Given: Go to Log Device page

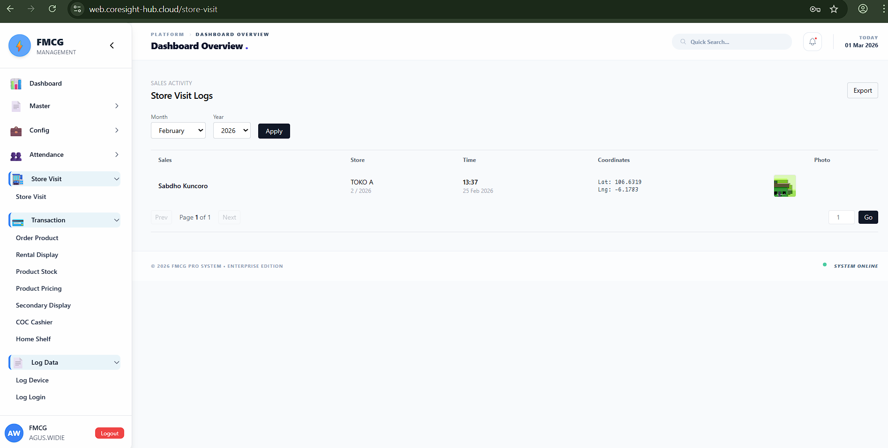Looking at the screenshot, I should click(32, 380).
